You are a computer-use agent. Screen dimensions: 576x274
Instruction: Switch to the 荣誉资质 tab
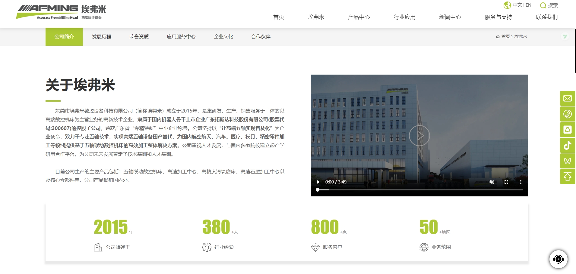click(139, 37)
